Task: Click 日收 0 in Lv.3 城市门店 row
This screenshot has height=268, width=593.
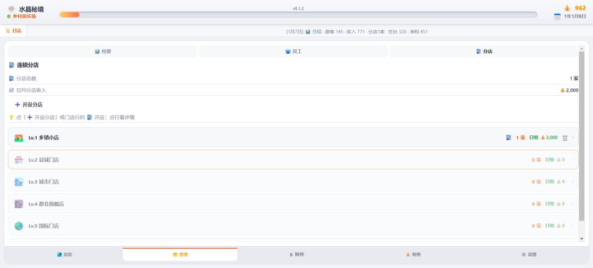Action: pyautogui.click(x=555, y=182)
